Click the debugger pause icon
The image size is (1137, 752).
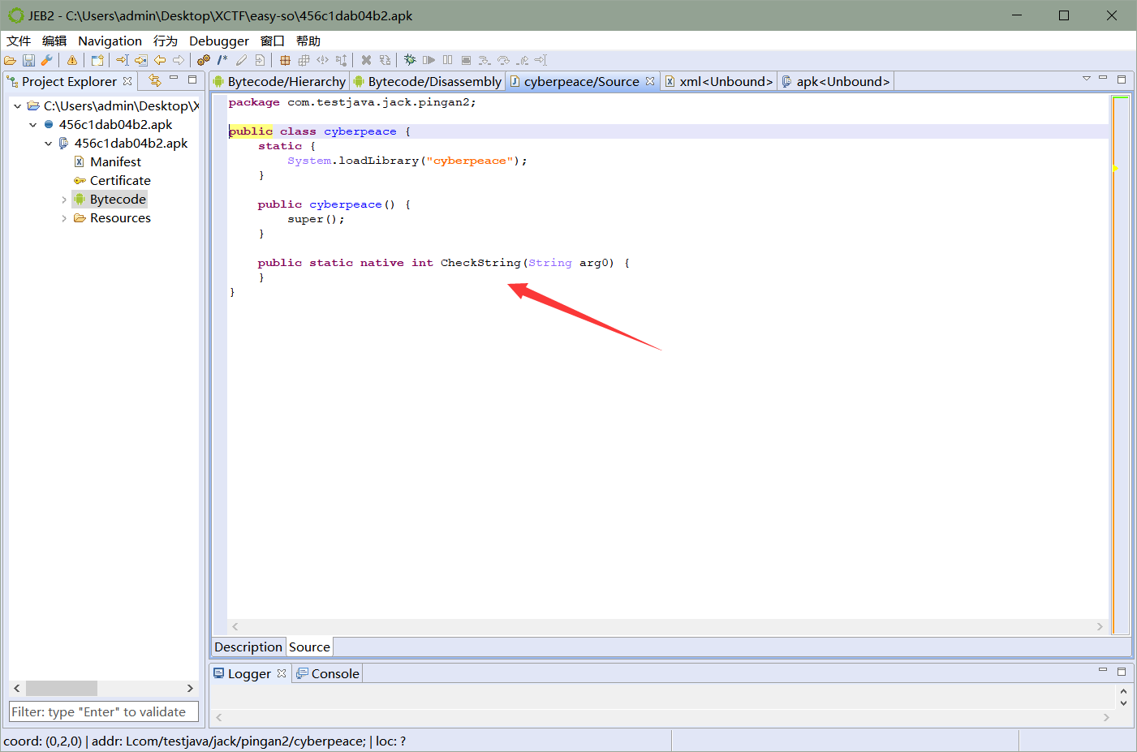(447, 60)
